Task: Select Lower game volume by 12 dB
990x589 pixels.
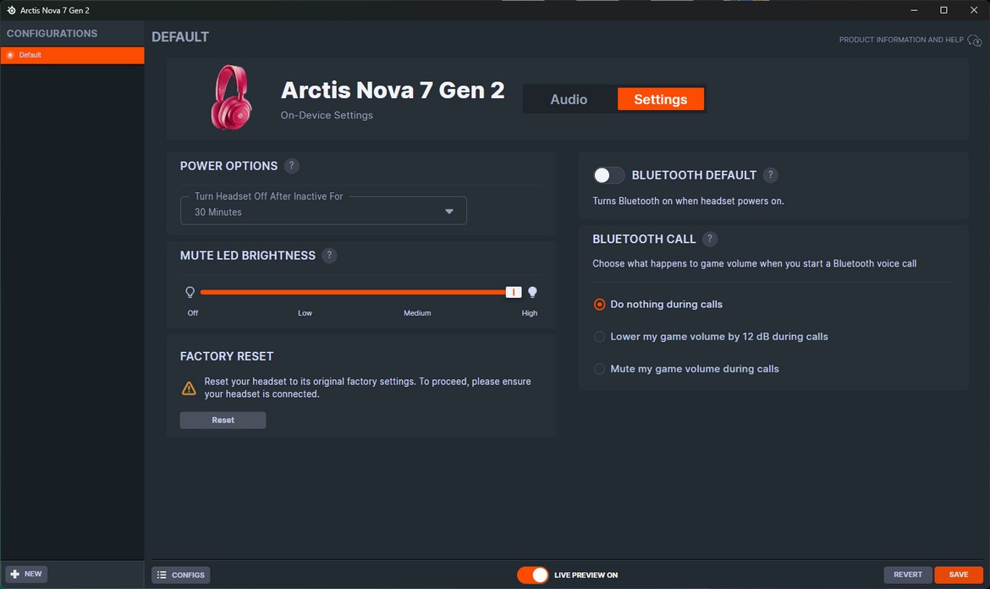Action: (600, 337)
